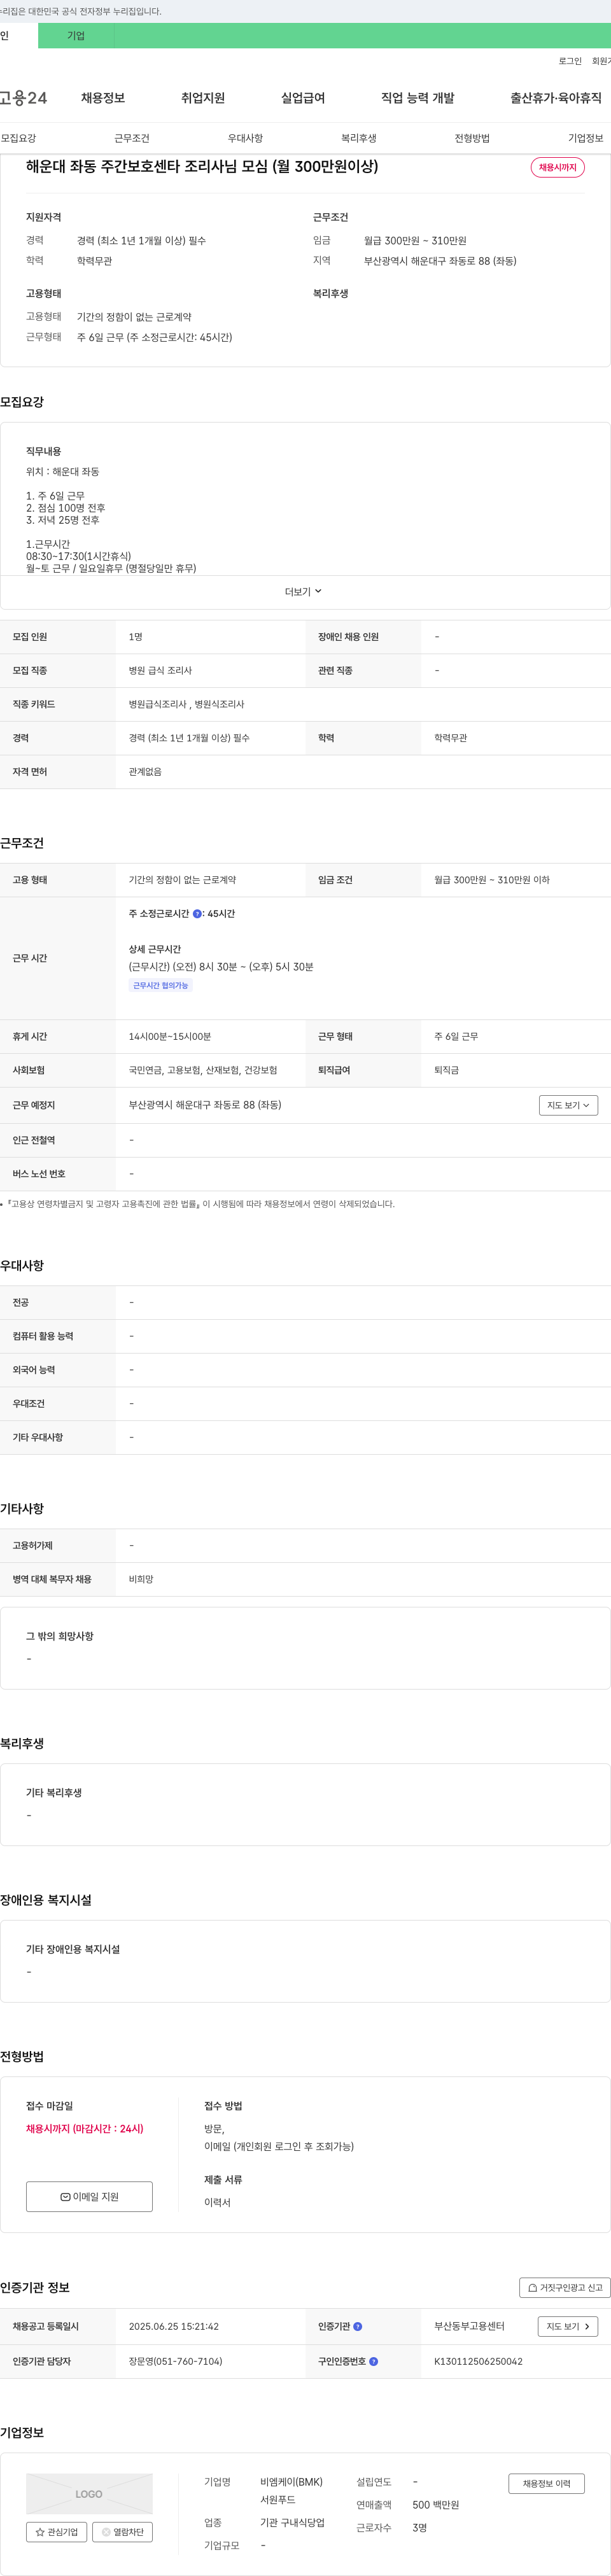Screen dimensions: 611x2576
Task: Click insurance cell 국민연금, 고용보험, 산재보험, 건강보험
Action: tap(203, 1071)
